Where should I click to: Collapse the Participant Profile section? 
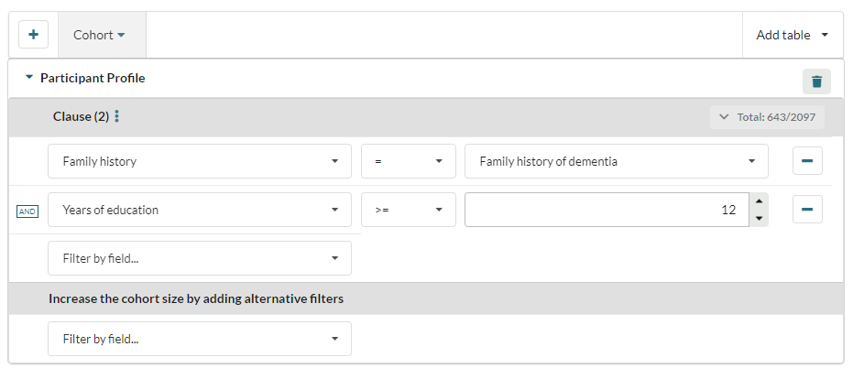coord(29,78)
